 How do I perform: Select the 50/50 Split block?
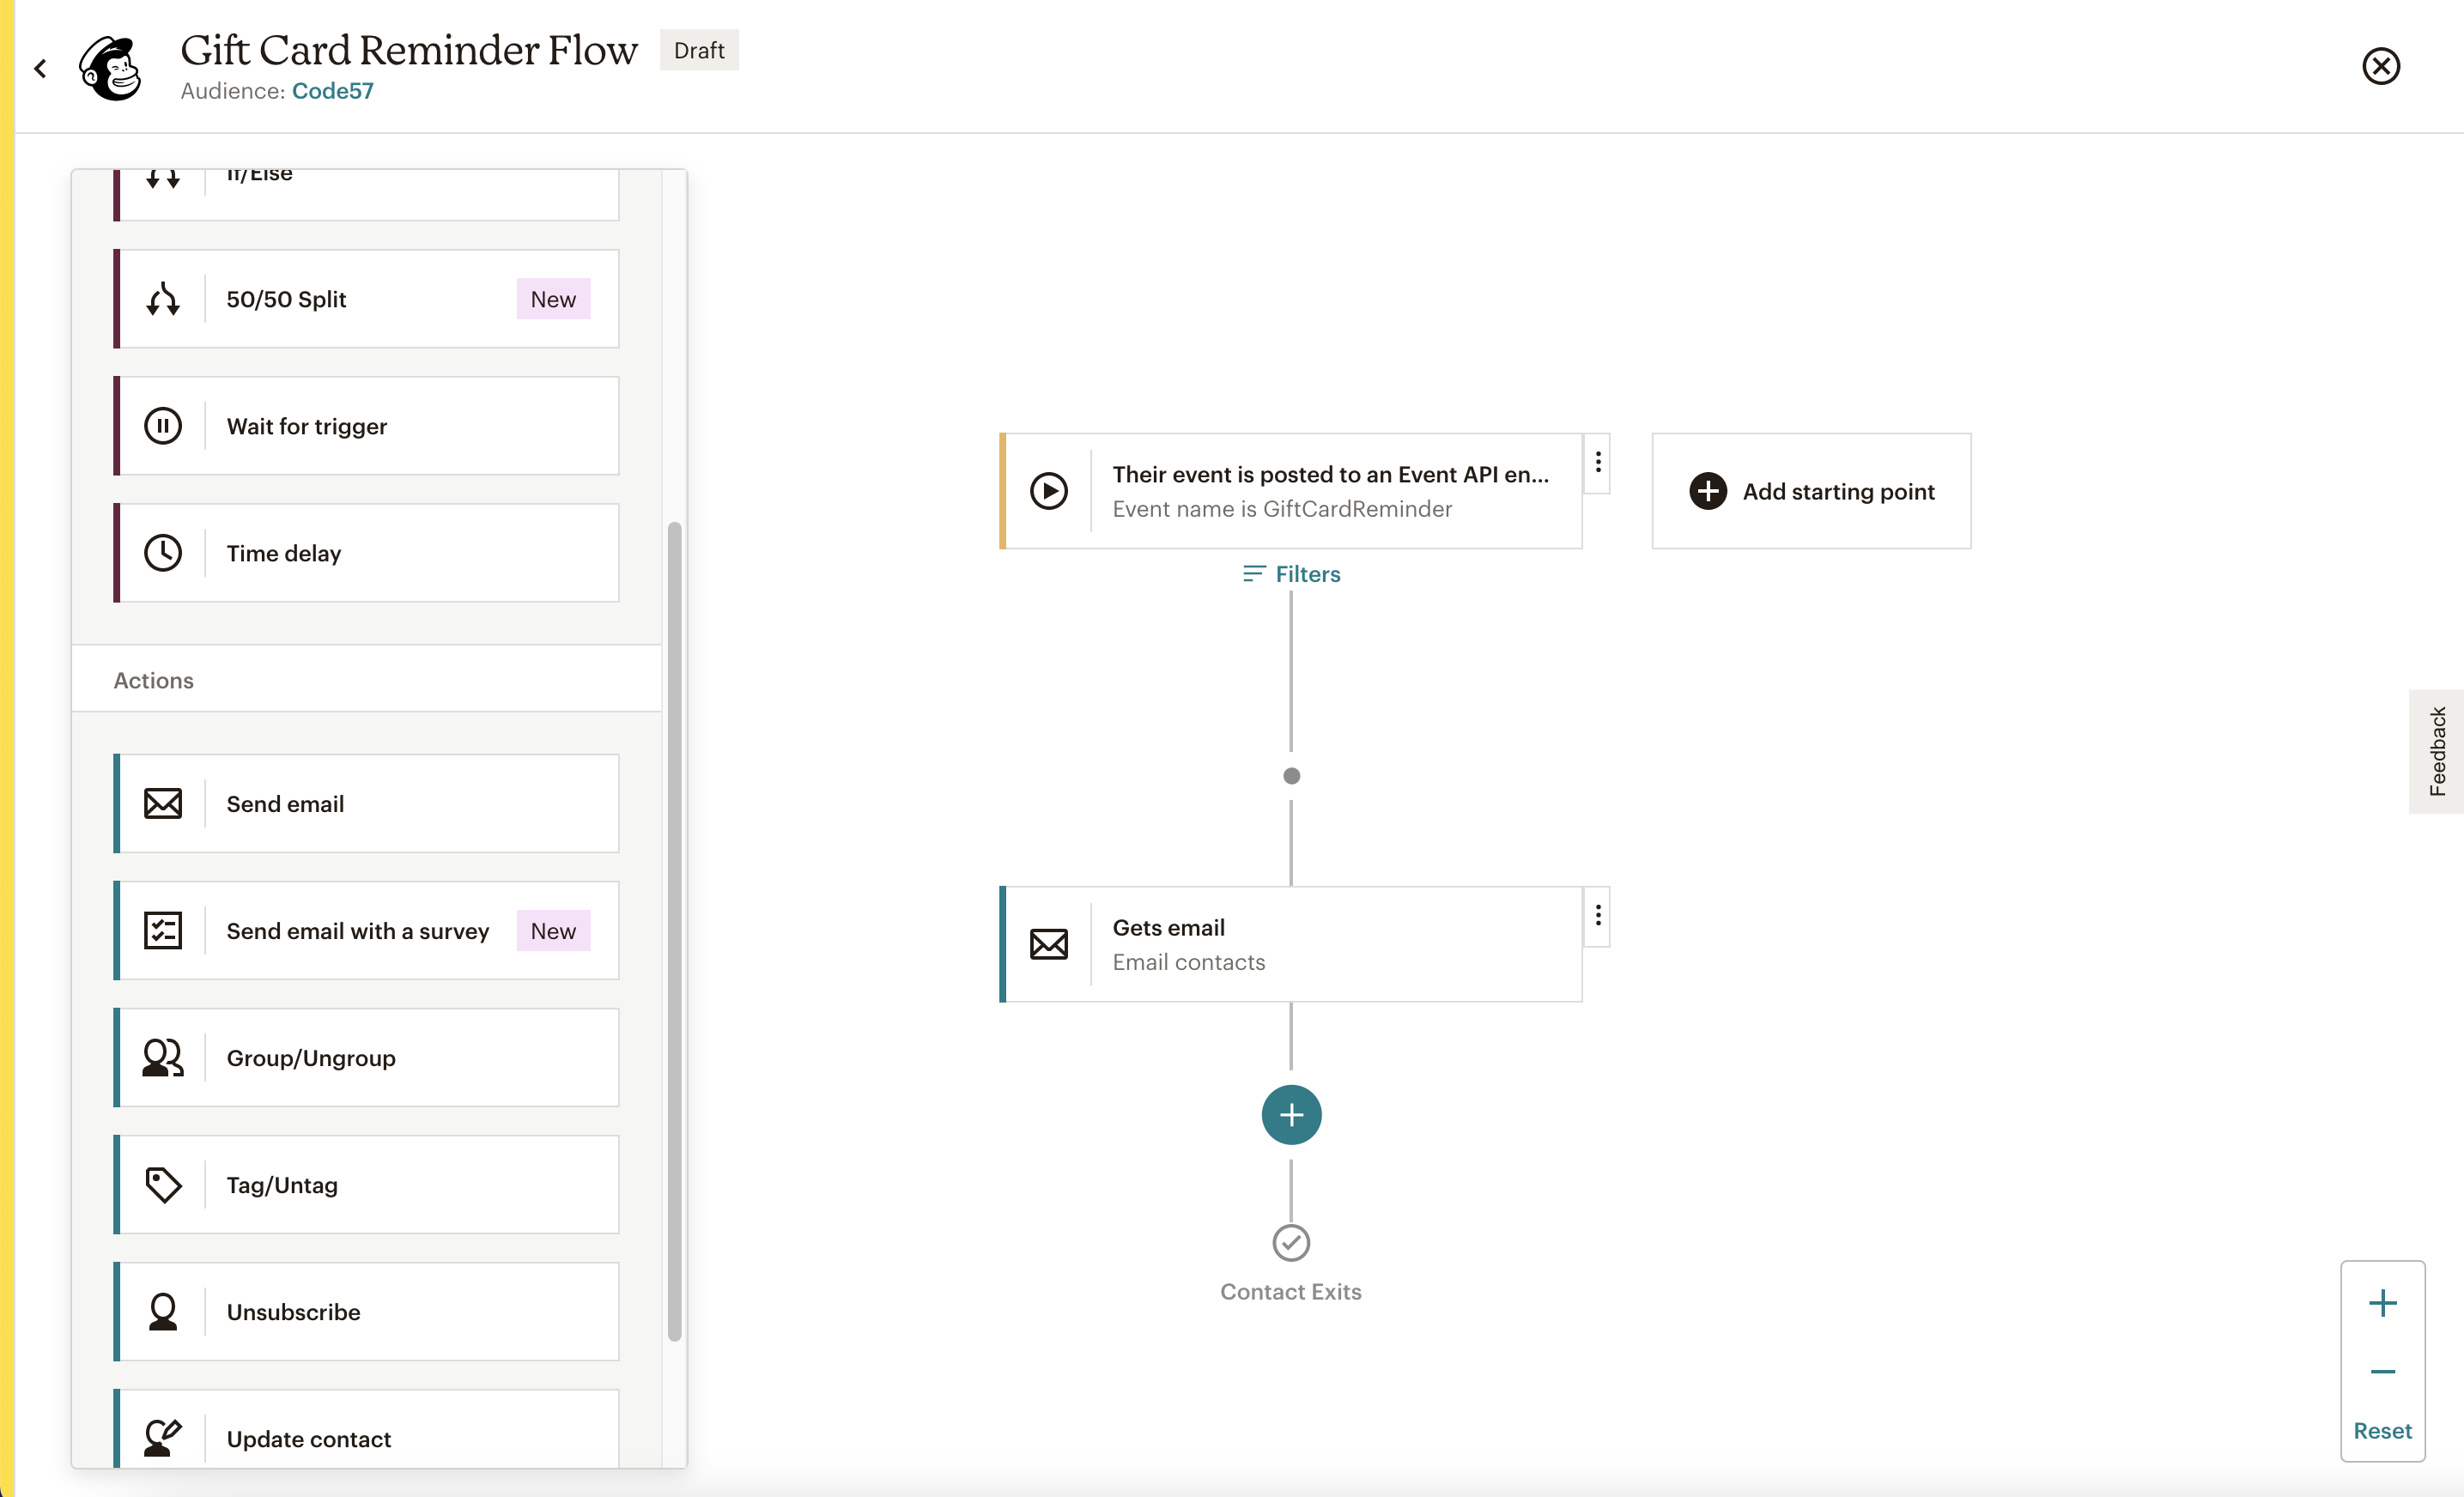(x=366, y=299)
